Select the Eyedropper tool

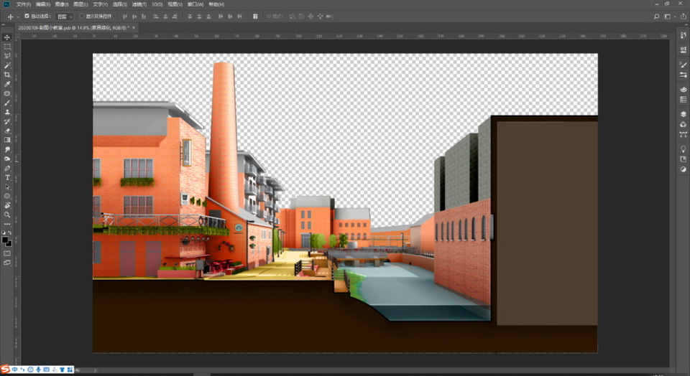pyautogui.click(x=7, y=84)
